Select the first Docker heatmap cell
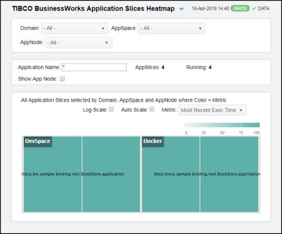This screenshot has height=234, width=282. coord(171,174)
